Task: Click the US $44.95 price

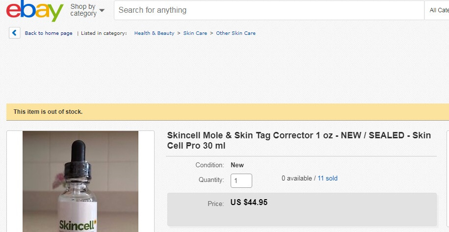Action: [249, 202]
